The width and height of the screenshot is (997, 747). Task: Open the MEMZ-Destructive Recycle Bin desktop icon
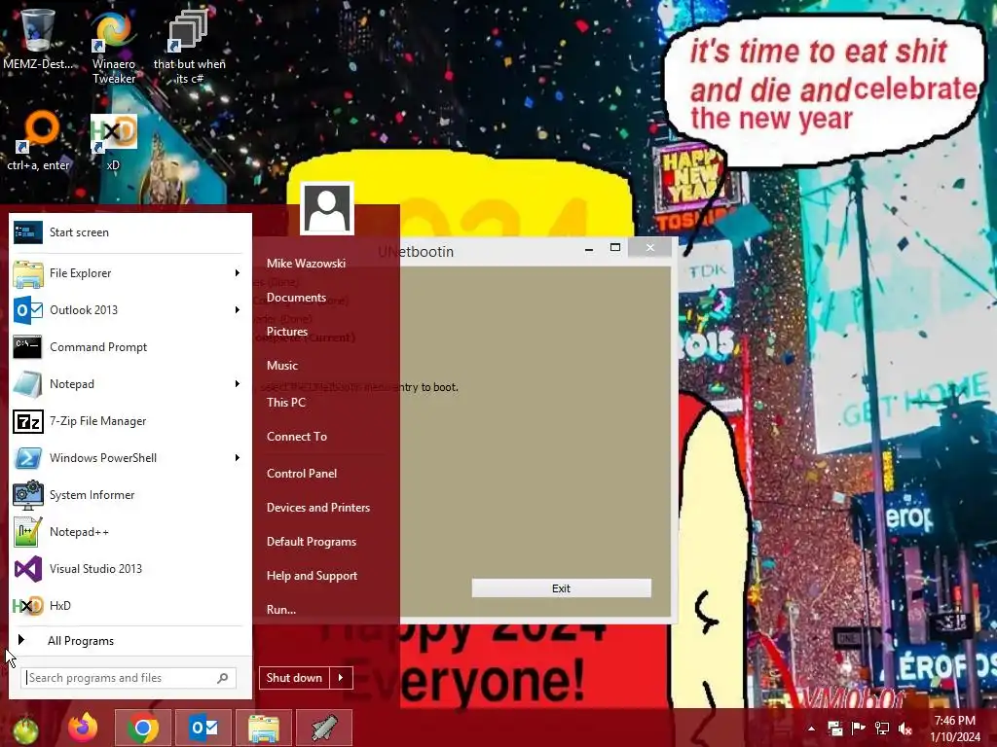pos(38,38)
